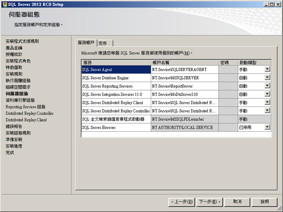Open startup type dropdown for Distributed Replay Controller

click(x=267, y=110)
